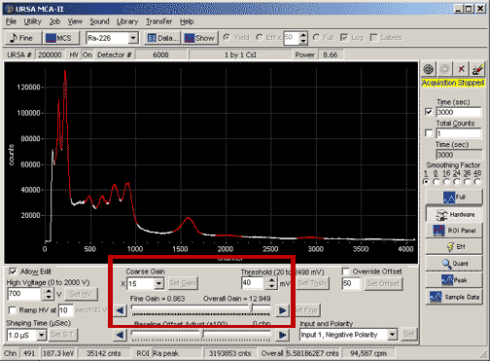
Task: Toggle the Log scale checkbox
Action: coord(344,38)
